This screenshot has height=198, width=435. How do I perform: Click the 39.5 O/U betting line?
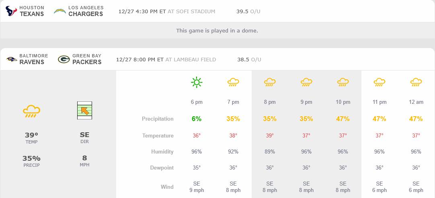248,11
